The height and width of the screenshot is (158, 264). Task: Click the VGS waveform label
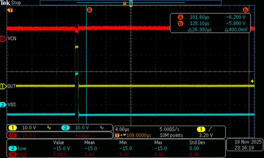pyautogui.click(x=12, y=105)
